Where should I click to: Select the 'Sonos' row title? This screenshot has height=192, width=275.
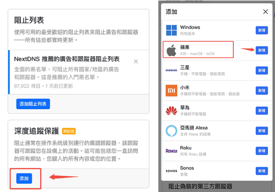coord(187,168)
